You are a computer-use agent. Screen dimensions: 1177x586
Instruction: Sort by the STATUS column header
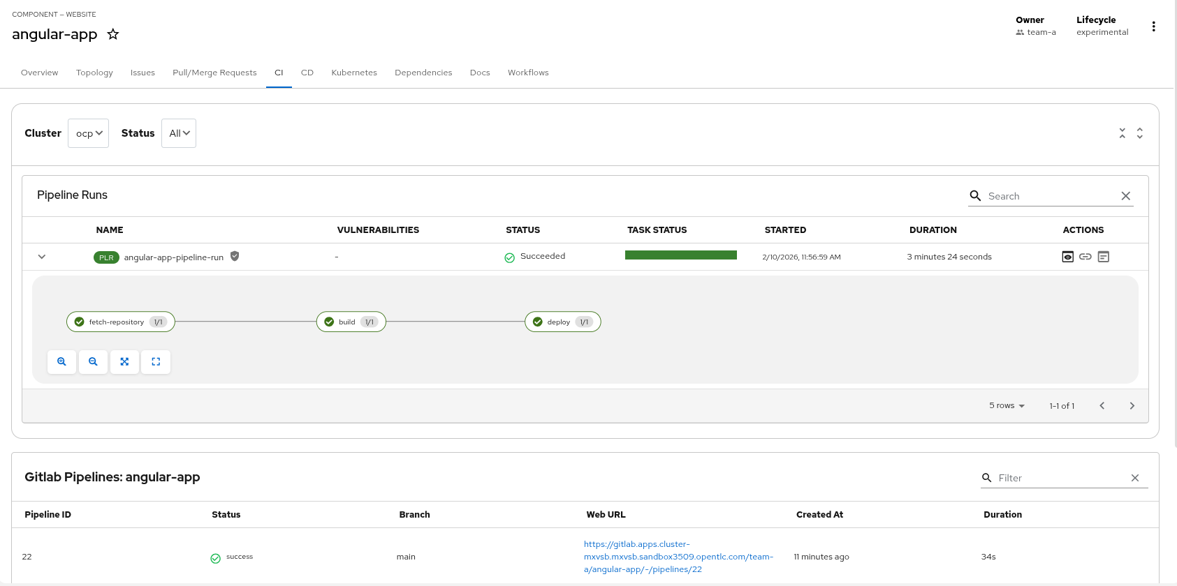tap(523, 230)
